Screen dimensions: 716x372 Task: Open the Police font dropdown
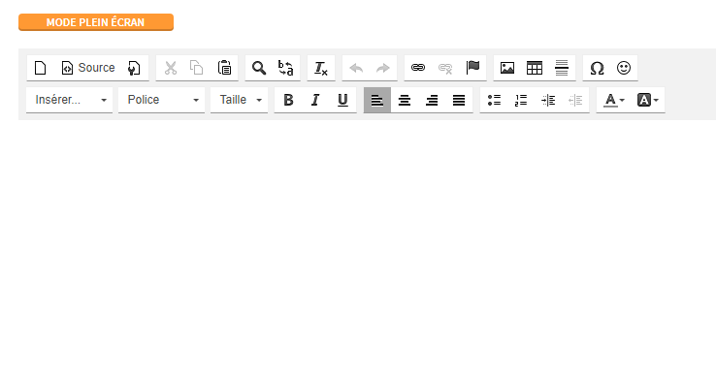click(162, 100)
